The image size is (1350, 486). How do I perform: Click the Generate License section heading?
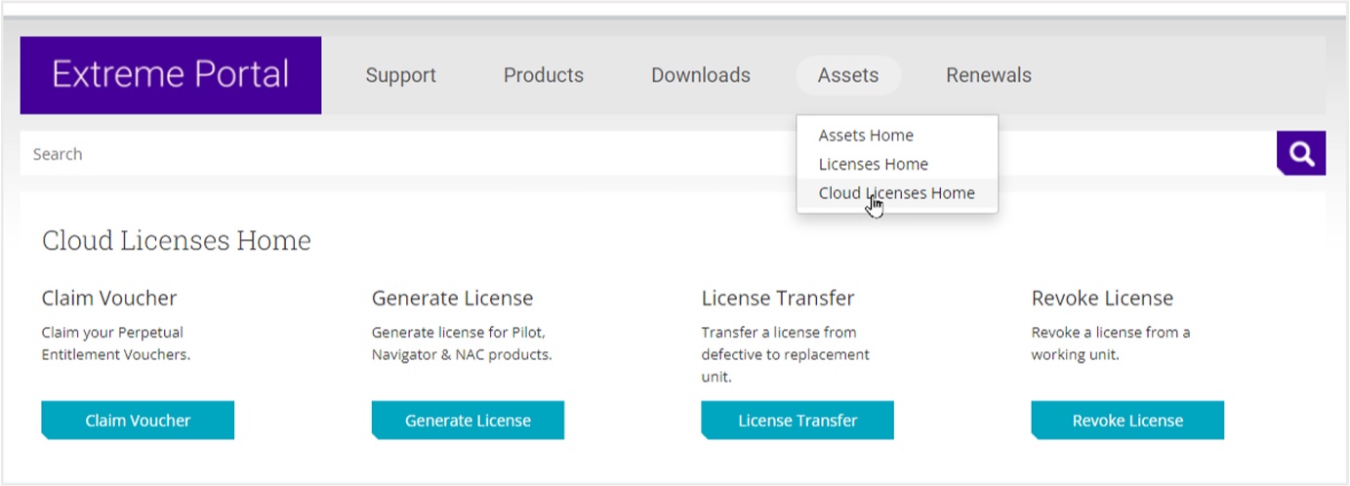coord(452,298)
